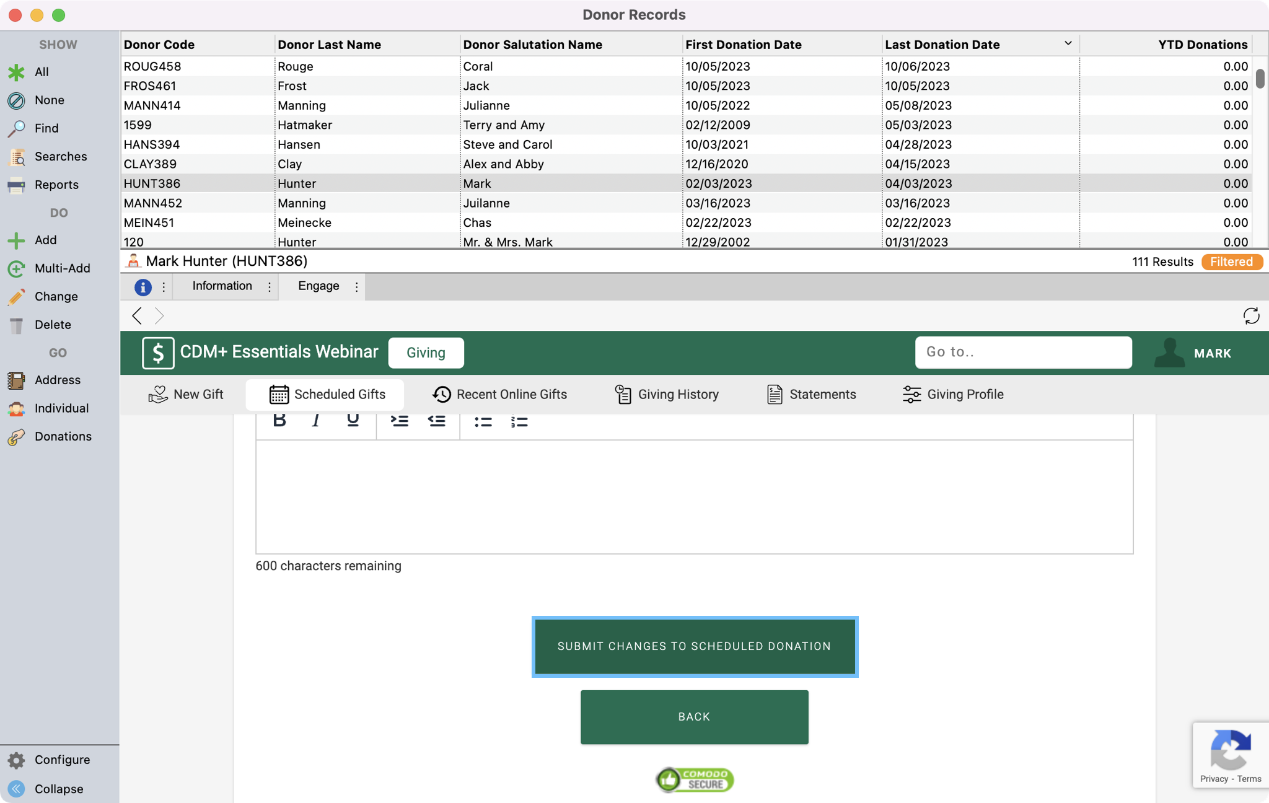Screen dimensions: 1269x803
Task: Open the Engage tab options menu
Action: [356, 287]
